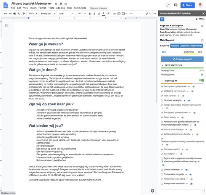Open comment history

tap(175, 5)
